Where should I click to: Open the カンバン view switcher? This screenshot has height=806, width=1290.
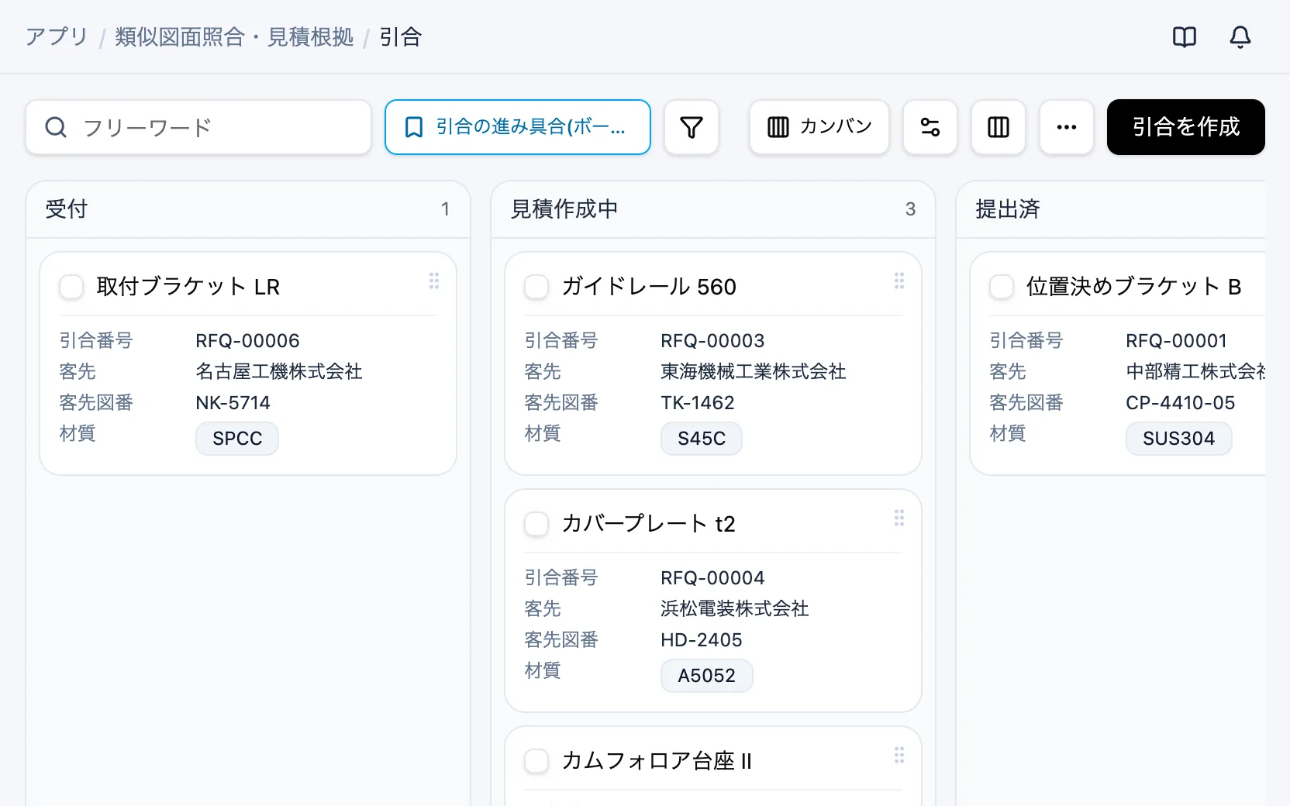pos(819,127)
